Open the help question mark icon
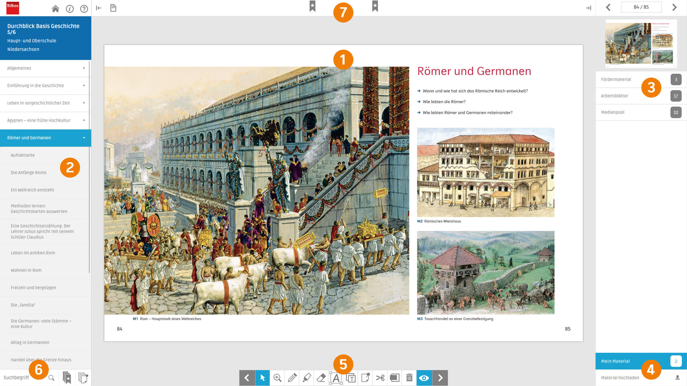The image size is (687, 386). point(84,9)
